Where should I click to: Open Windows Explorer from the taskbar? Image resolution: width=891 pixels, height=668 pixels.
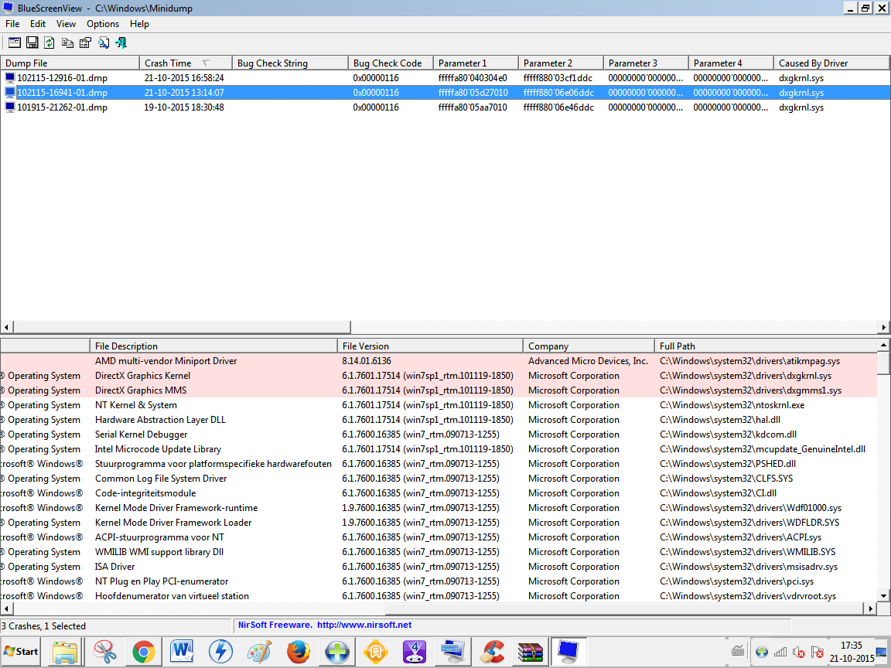click(65, 652)
